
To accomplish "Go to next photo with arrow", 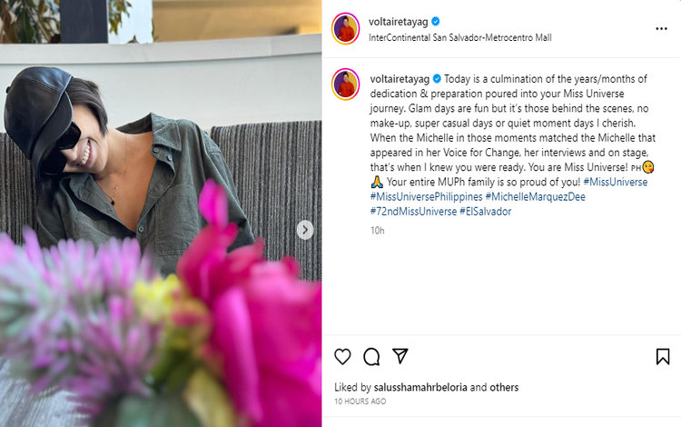I will tap(306, 230).
